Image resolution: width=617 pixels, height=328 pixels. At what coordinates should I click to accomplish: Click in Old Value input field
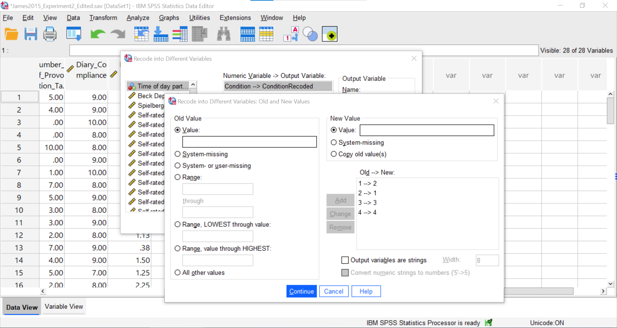pyautogui.click(x=249, y=142)
